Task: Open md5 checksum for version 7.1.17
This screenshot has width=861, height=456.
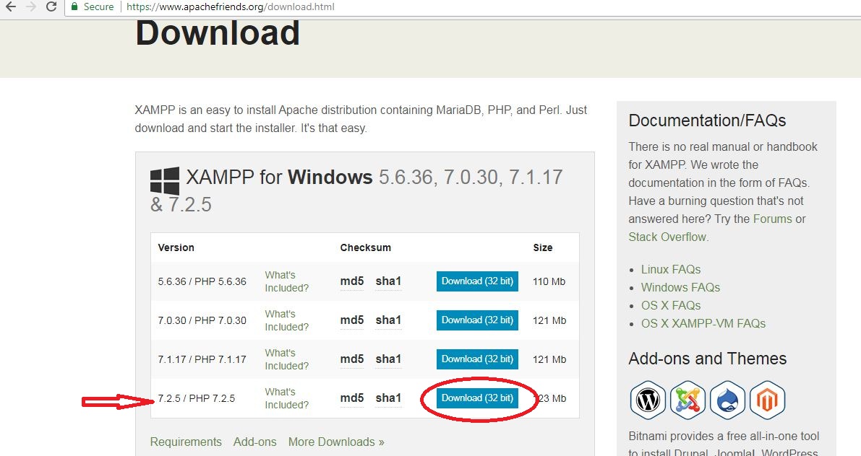Action: (x=352, y=359)
